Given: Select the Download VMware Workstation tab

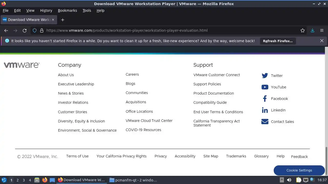Looking at the screenshot, I should (x=28, y=20).
